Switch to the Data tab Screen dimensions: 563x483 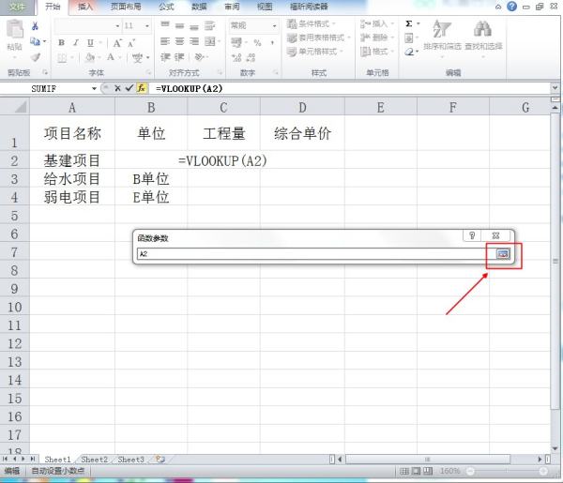(x=199, y=7)
